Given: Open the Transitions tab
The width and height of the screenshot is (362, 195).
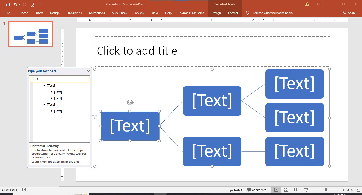Looking at the screenshot, I should (74, 13).
